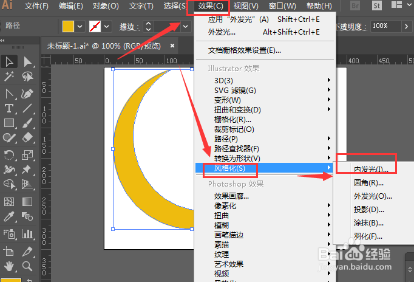Select the Rotate tool
Image resolution: width=414 pixels, height=282 pixels.
point(9,155)
